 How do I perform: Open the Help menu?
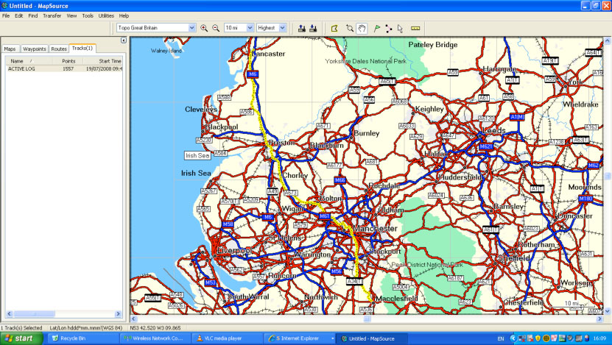(x=124, y=15)
